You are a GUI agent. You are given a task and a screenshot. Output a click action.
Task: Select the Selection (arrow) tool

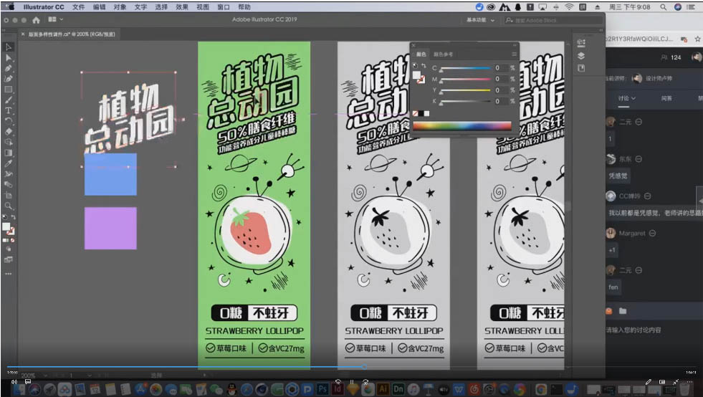(8, 47)
